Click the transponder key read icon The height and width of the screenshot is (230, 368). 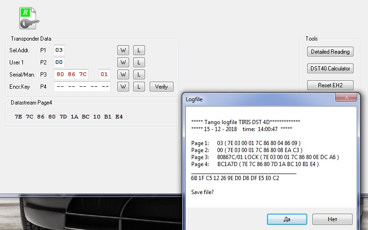tap(29, 18)
